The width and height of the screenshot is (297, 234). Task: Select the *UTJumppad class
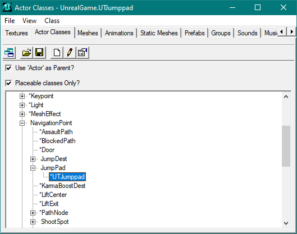tap(67, 177)
